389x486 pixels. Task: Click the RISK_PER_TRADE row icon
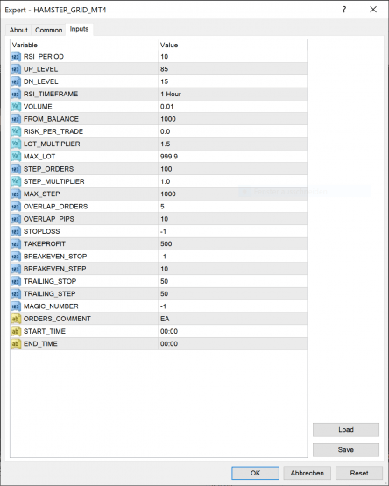pos(16,131)
